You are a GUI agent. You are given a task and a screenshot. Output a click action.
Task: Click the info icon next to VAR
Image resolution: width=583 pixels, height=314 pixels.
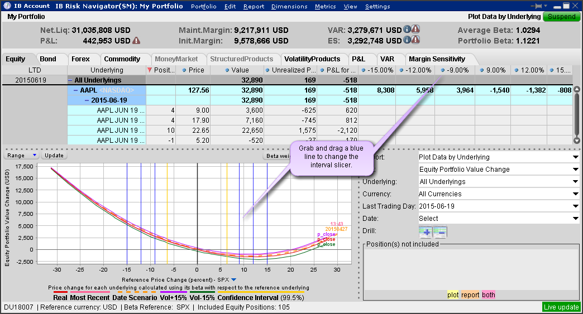point(407,30)
